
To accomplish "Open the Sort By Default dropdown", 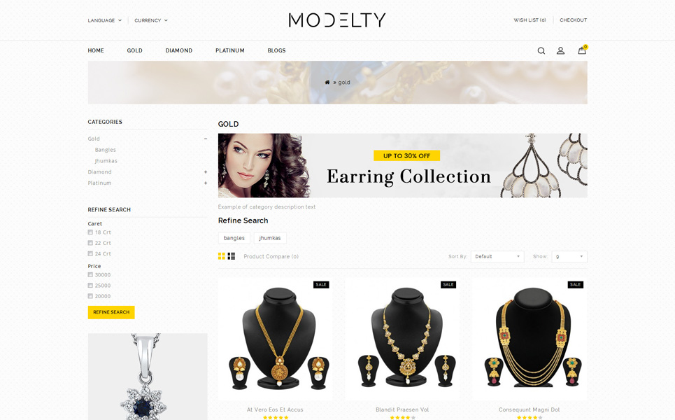I will 497,257.
